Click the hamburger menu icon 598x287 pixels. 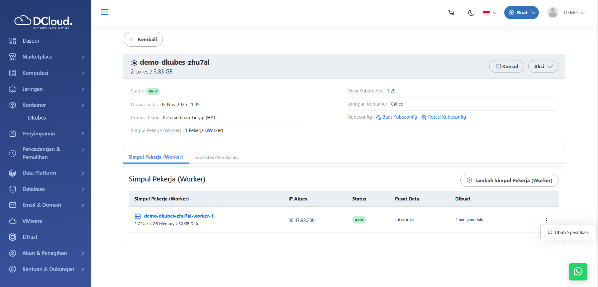(105, 12)
